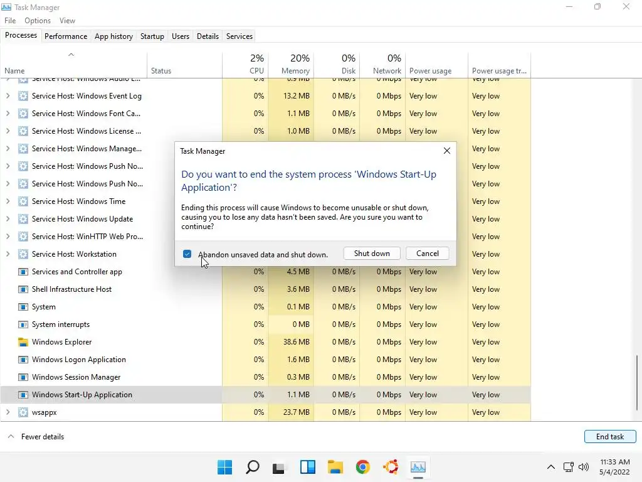Sort by the CPU column header
Viewport: 642px width, 482px height.
click(245, 65)
